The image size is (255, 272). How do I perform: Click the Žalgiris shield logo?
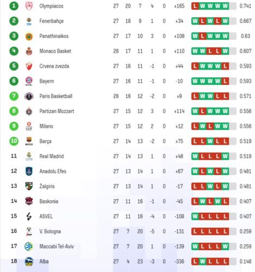(x=29, y=186)
